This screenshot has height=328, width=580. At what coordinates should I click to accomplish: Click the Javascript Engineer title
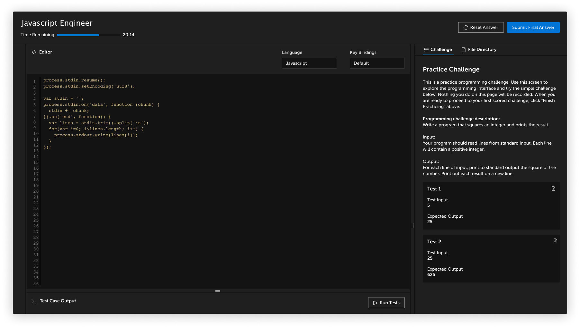click(x=57, y=23)
